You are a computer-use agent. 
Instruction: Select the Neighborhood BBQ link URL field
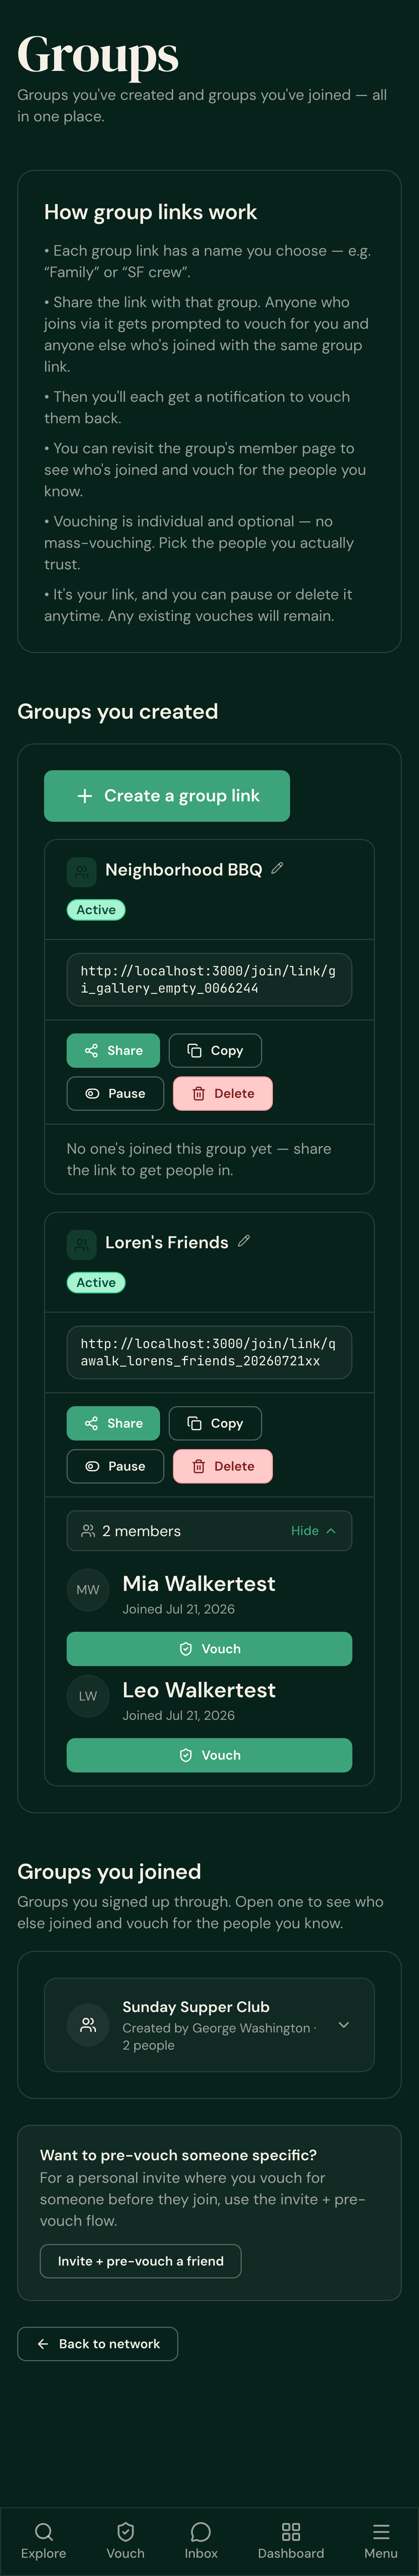click(209, 979)
